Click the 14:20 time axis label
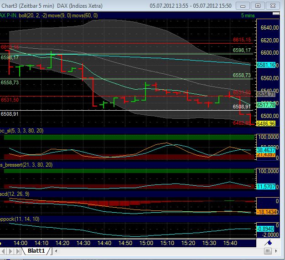The height and width of the screenshot is (260, 285). 62,243
